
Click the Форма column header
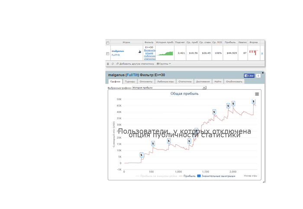(254, 42)
